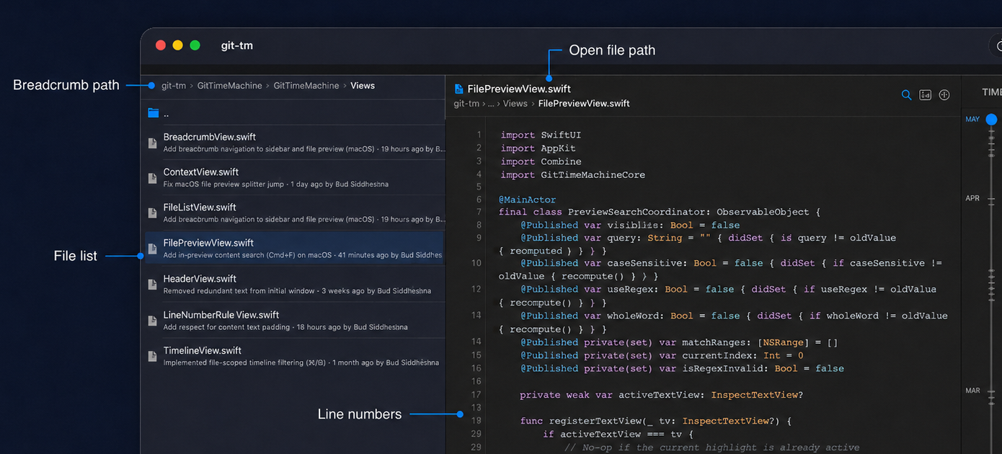This screenshot has height=454, width=1002.
Task: Click the parent folder icon labeled '..'
Action: pyautogui.click(x=153, y=113)
